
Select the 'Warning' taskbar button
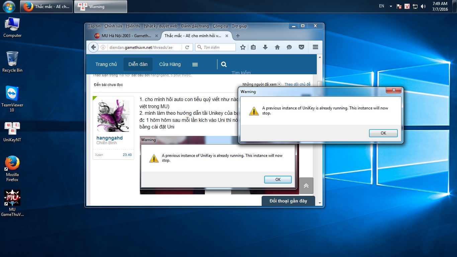coord(100,6)
